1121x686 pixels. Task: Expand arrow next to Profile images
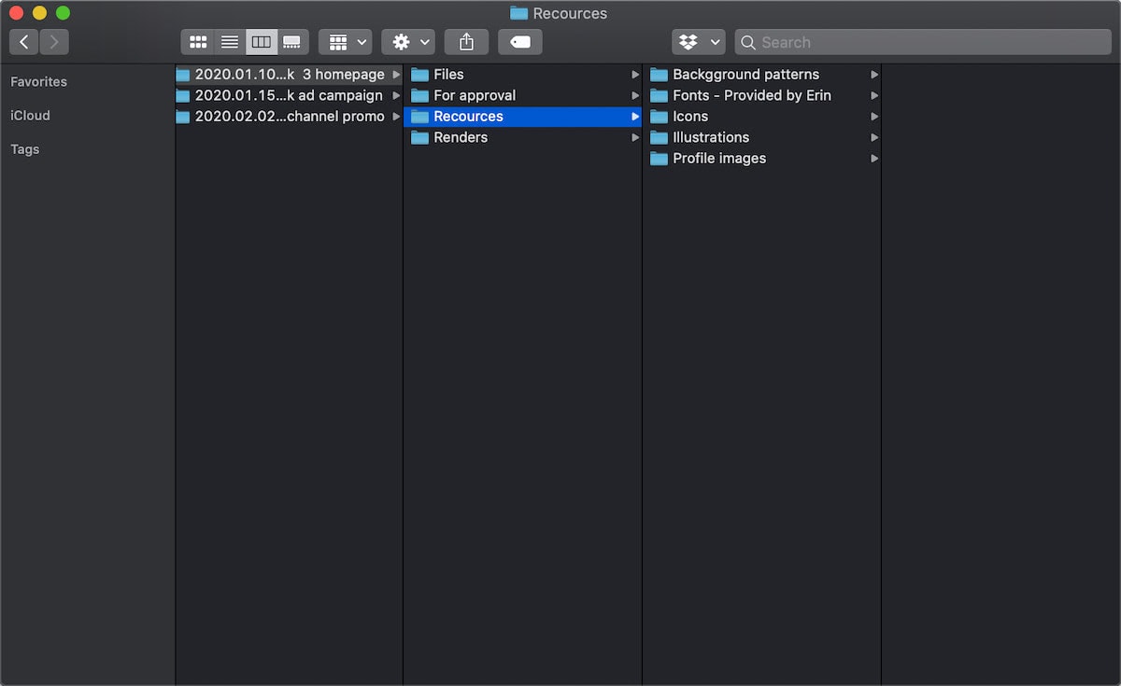point(874,159)
